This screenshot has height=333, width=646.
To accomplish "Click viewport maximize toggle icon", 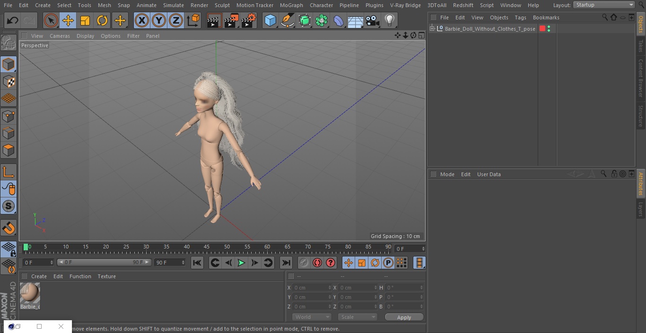I will (421, 35).
